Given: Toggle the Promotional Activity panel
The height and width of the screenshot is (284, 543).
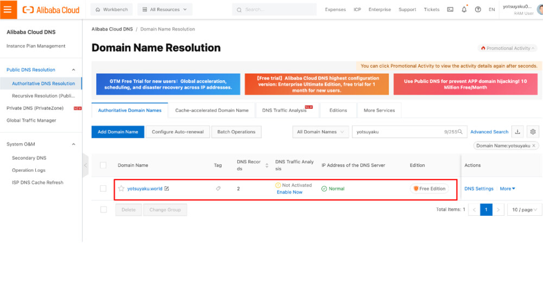Looking at the screenshot, I should coord(508,48).
